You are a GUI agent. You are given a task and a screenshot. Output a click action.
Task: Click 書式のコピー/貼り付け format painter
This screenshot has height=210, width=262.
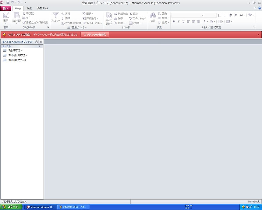(x=35, y=23)
